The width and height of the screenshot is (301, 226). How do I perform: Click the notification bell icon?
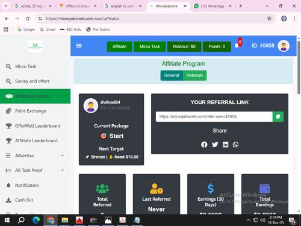tap(237, 46)
